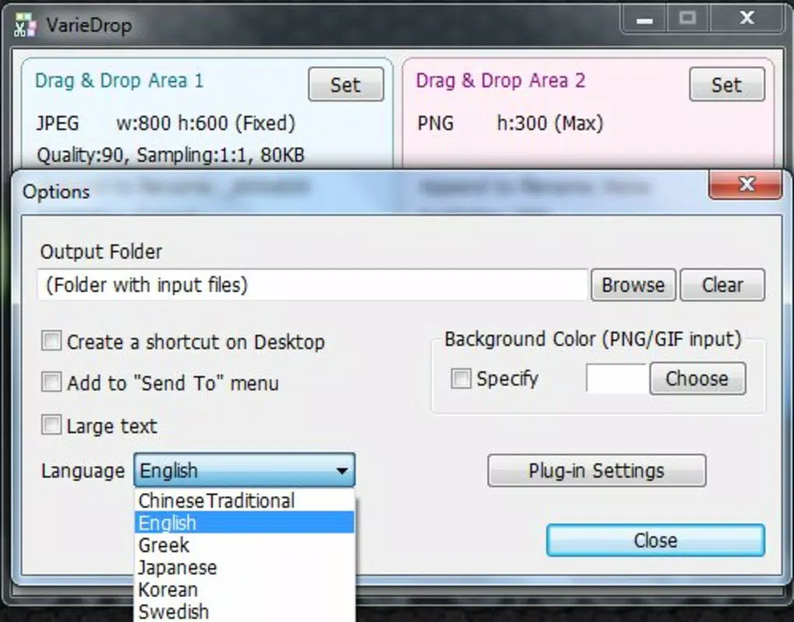Select ChineseTraditional from language list
The height and width of the screenshot is (622, 794).
click(x=244, y=501)
